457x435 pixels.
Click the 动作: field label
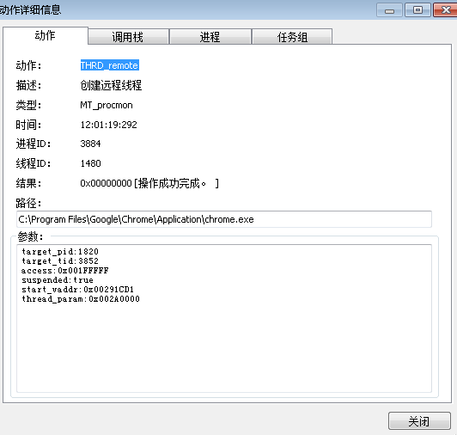pos(28,65)
